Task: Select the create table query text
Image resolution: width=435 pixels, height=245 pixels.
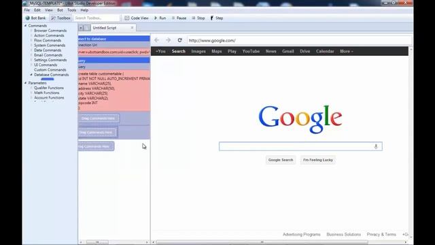Action: (114, 91)
